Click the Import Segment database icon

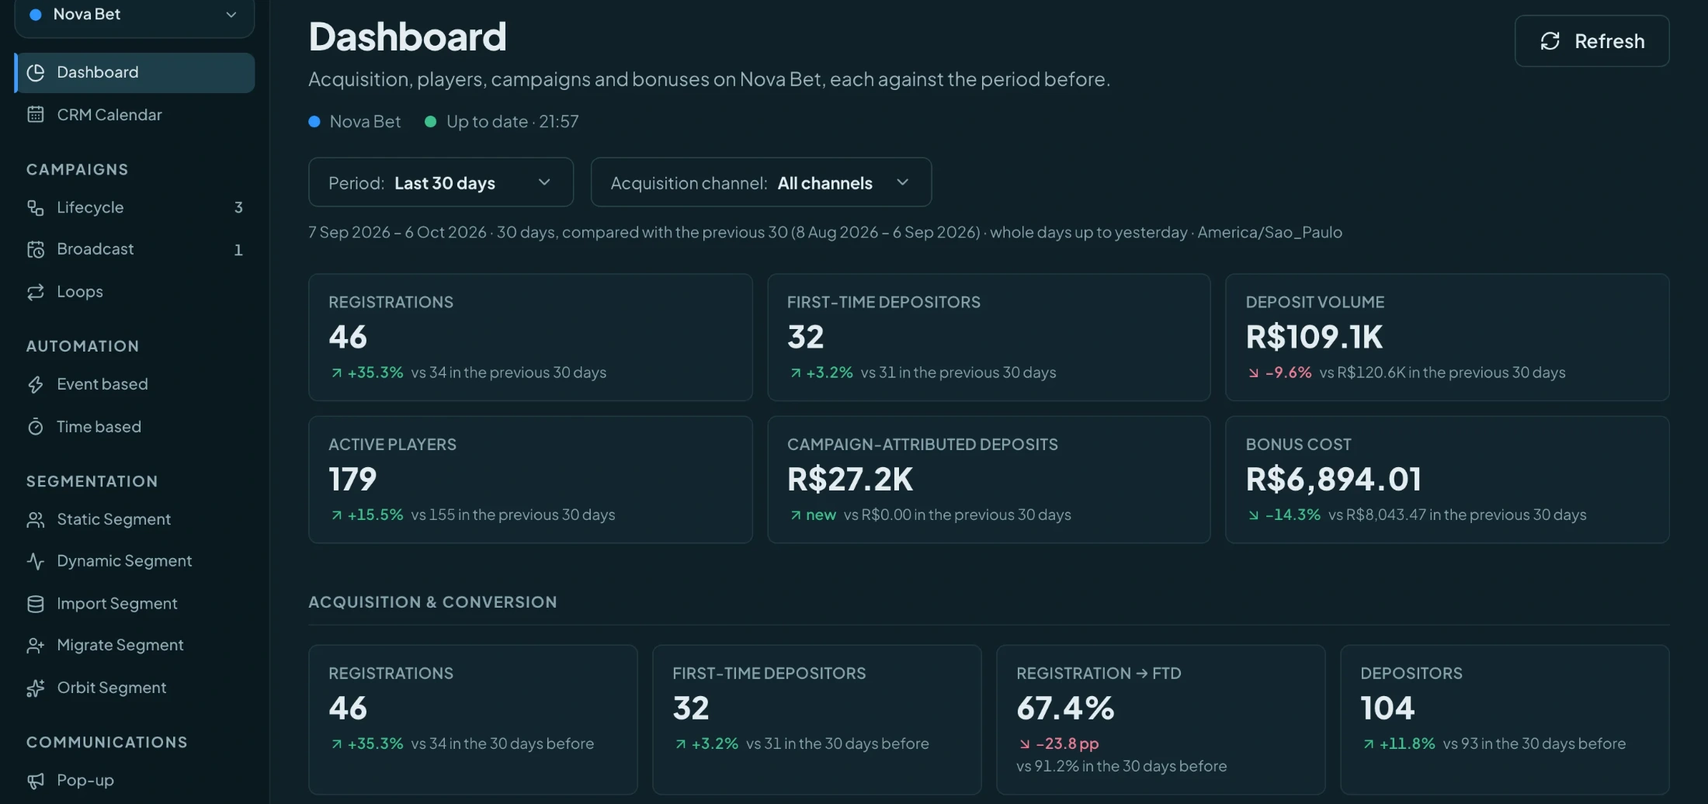coord(36,604)
